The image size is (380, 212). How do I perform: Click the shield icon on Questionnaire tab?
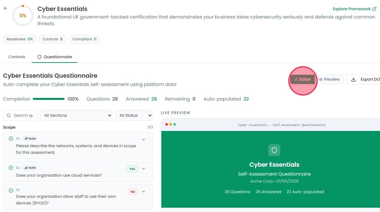pyautogui.click(x=39, y=57)
